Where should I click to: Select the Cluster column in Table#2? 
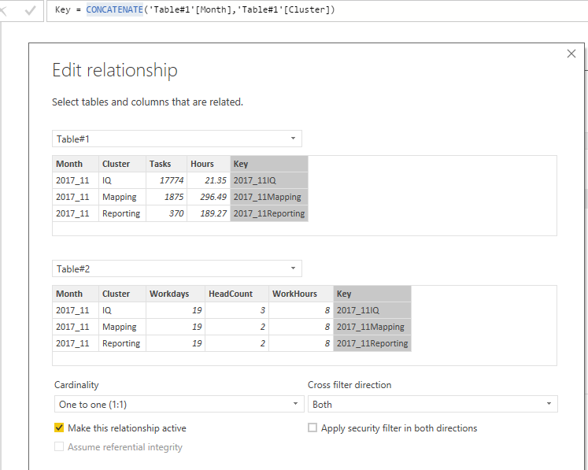tap(122, 294)
